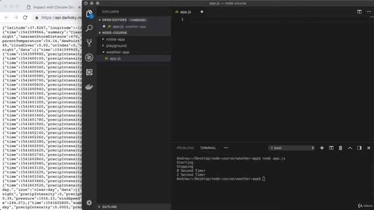Select the 1: bash terminal dropdown
The width and height of the screenshot is (374, 210).
point(292,148)
